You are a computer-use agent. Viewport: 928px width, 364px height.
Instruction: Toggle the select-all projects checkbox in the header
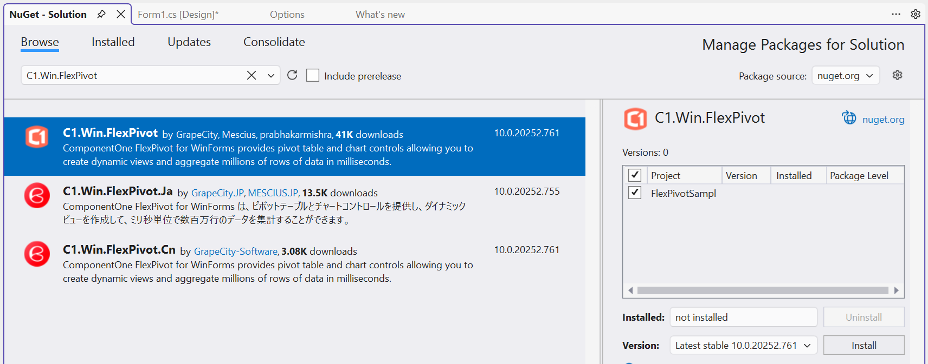[635, 175]
